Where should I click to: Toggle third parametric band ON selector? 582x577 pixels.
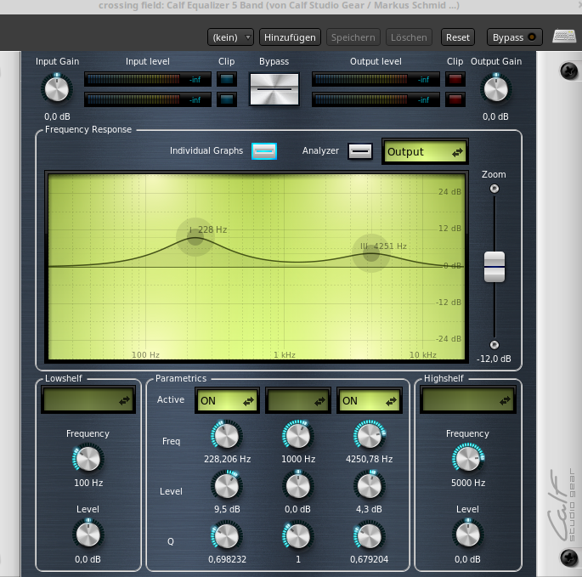(x=370, y=400)
